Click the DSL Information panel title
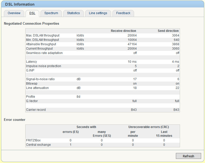The height and width of the screenshot is (163, 205). point(20,4)
